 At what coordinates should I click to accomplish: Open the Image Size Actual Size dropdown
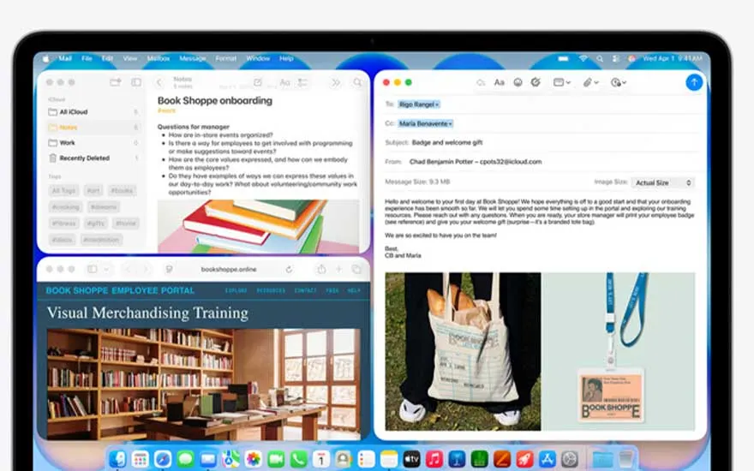[662, 182]
